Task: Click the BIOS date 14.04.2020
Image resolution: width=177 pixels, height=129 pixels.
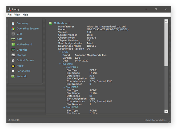Action: click(82, 61)
